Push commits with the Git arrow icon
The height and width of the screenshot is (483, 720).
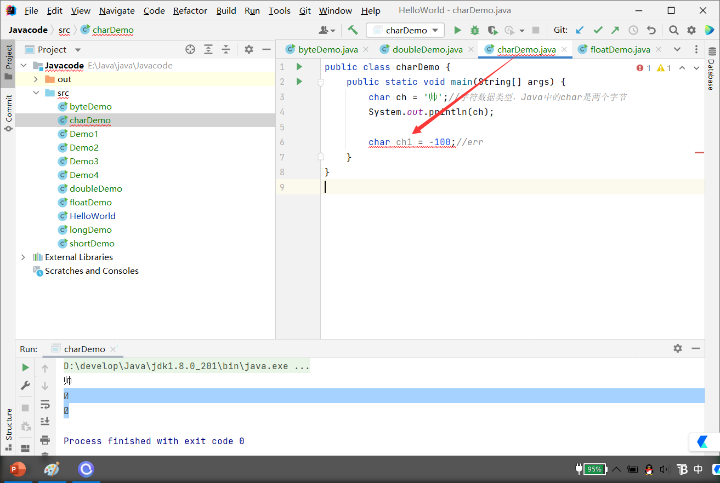pyautogui.click(x=615, y=30)
